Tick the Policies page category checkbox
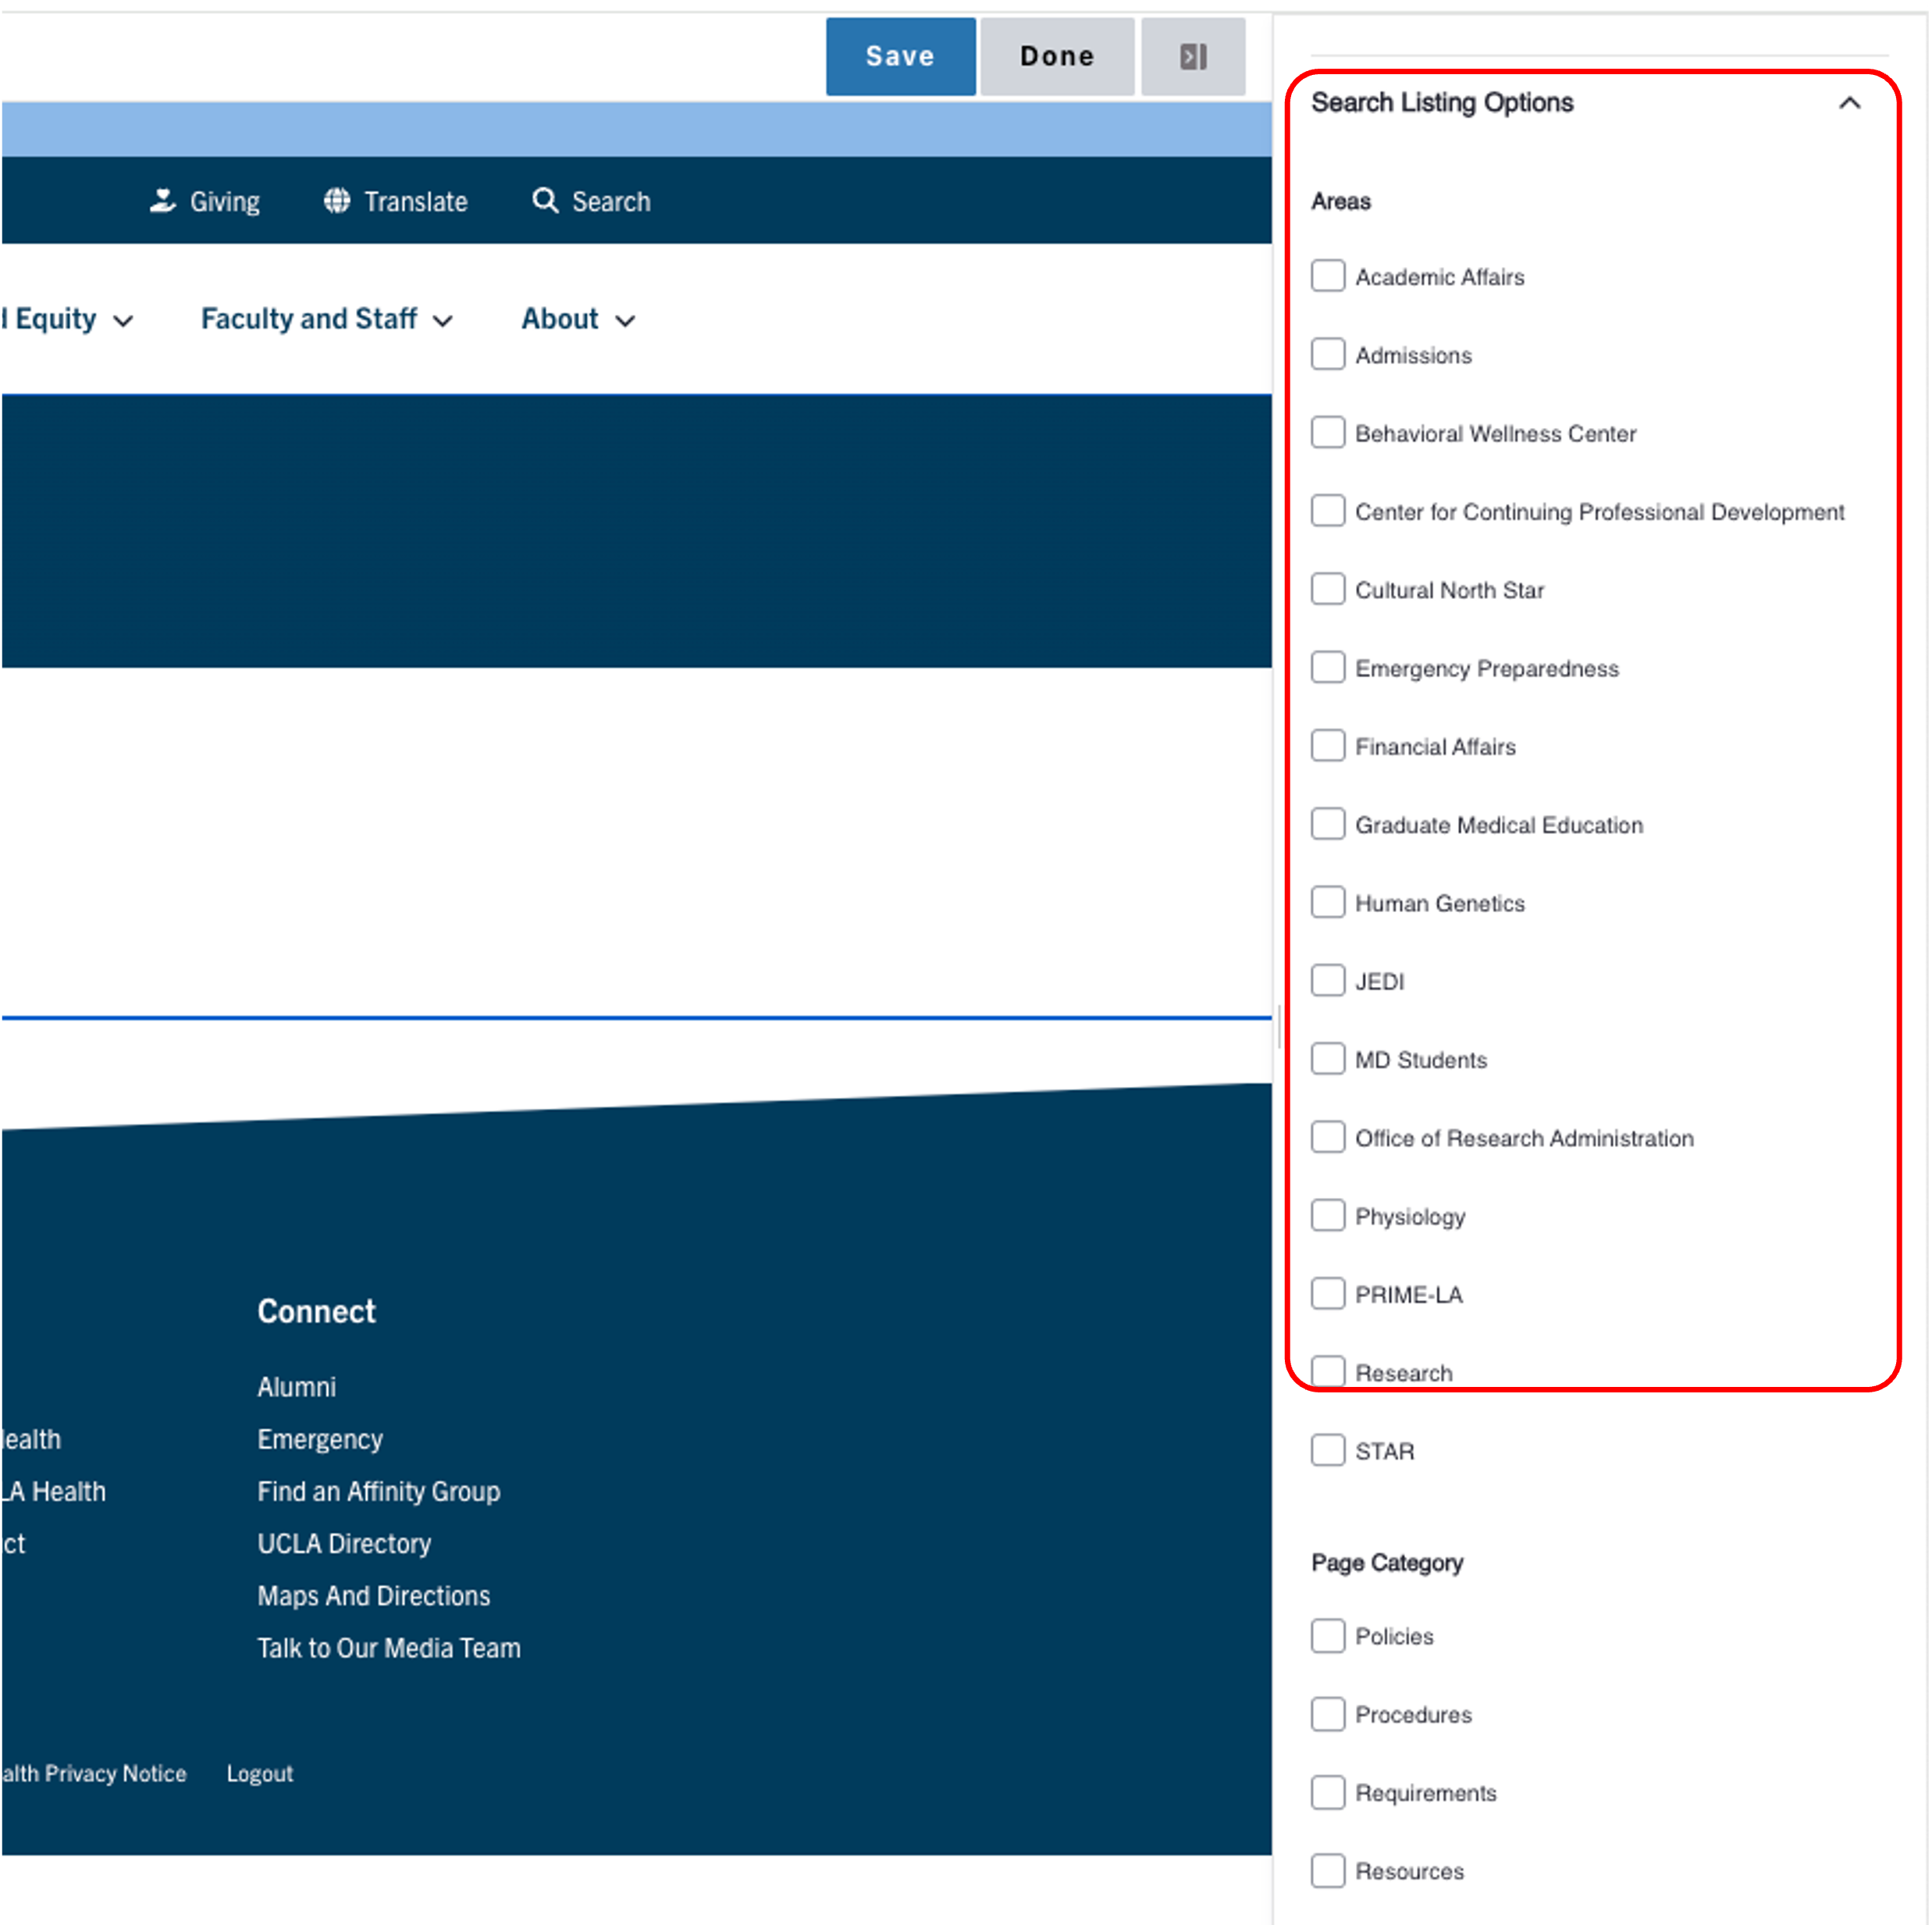The width and height of the screenshot is (1932, 1925). (x=1327, y=1636)
